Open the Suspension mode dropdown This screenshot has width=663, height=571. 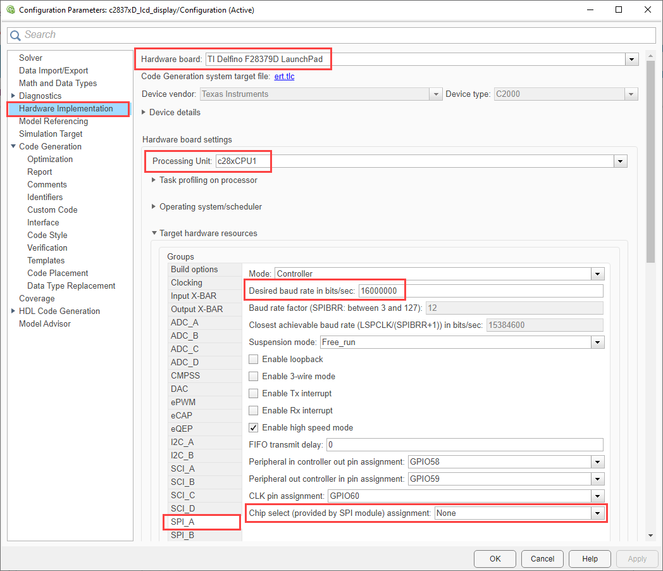597,342
